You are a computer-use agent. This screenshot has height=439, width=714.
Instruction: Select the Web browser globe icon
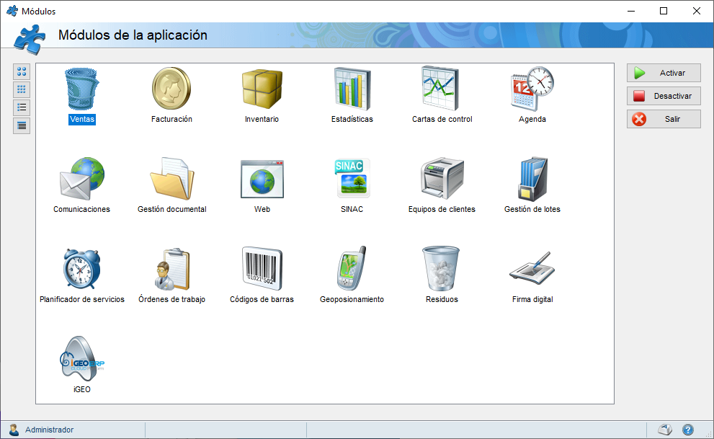[262, 179]
